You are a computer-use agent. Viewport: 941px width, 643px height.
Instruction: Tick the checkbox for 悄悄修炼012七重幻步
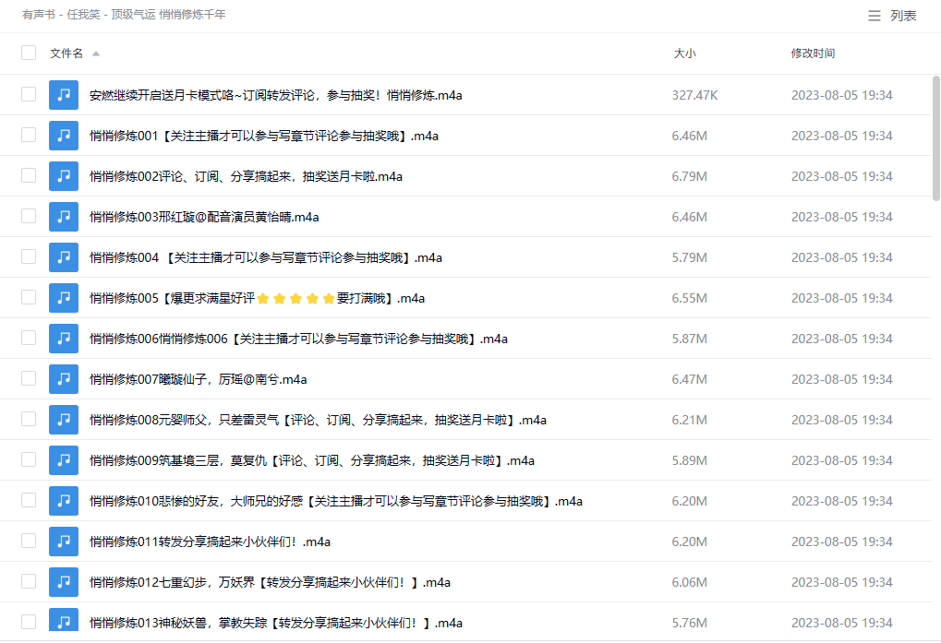[29, 581]
